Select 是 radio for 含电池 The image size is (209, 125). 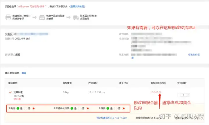tap(26, 108)
